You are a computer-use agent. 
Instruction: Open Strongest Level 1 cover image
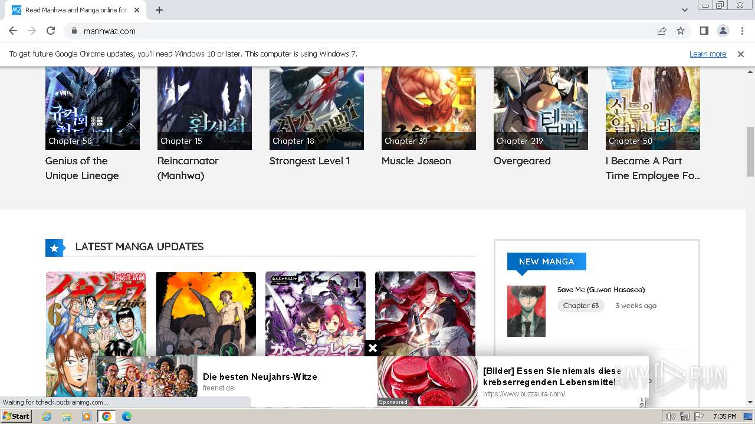[x=317, y=108]
